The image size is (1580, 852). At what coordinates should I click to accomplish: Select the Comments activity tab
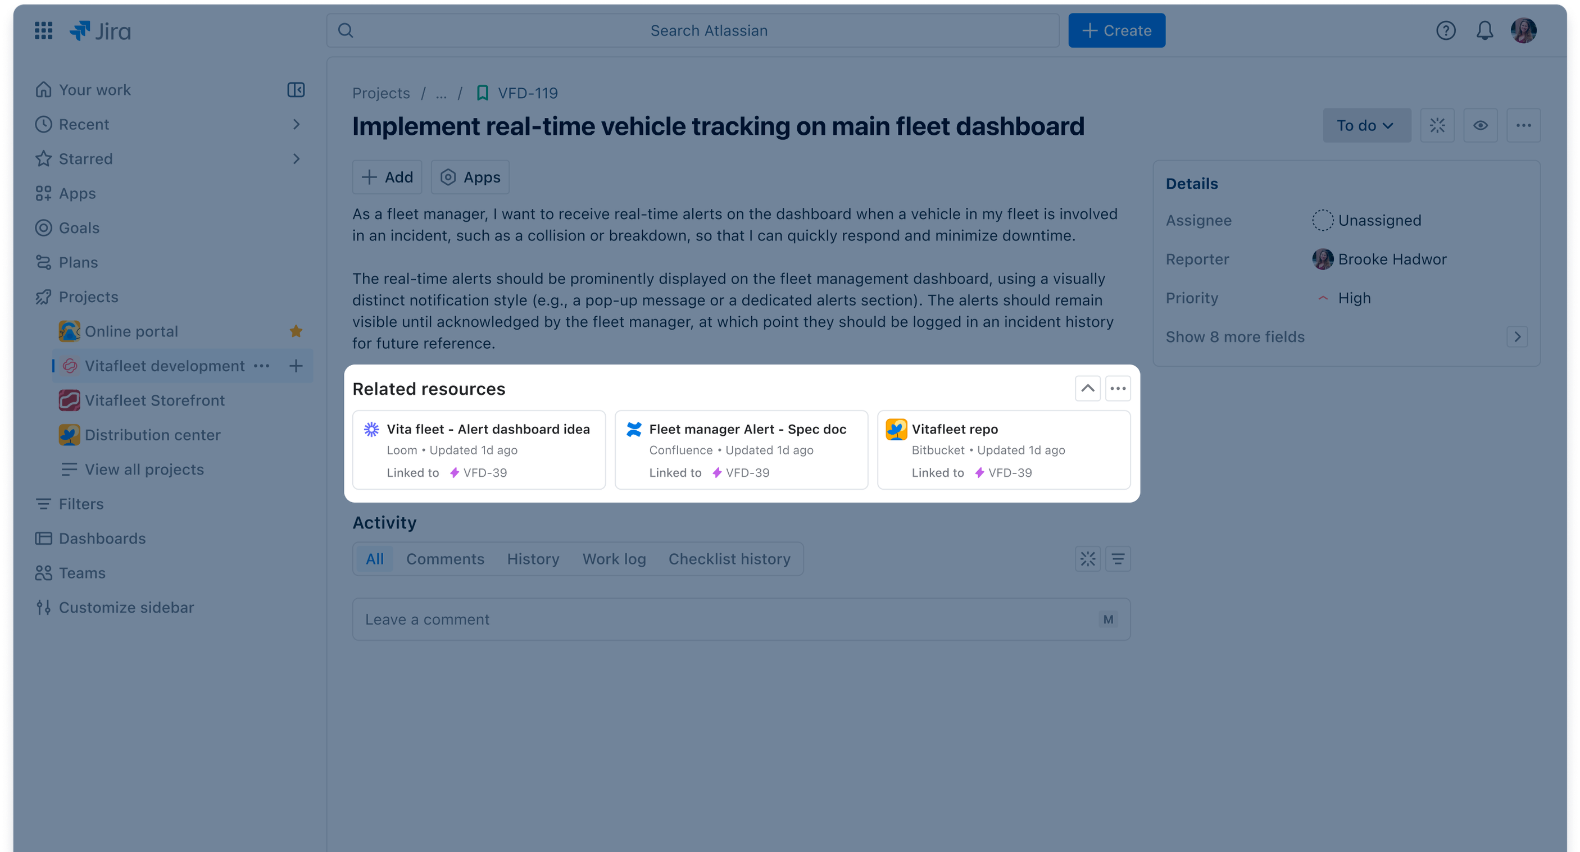[445, 558]
